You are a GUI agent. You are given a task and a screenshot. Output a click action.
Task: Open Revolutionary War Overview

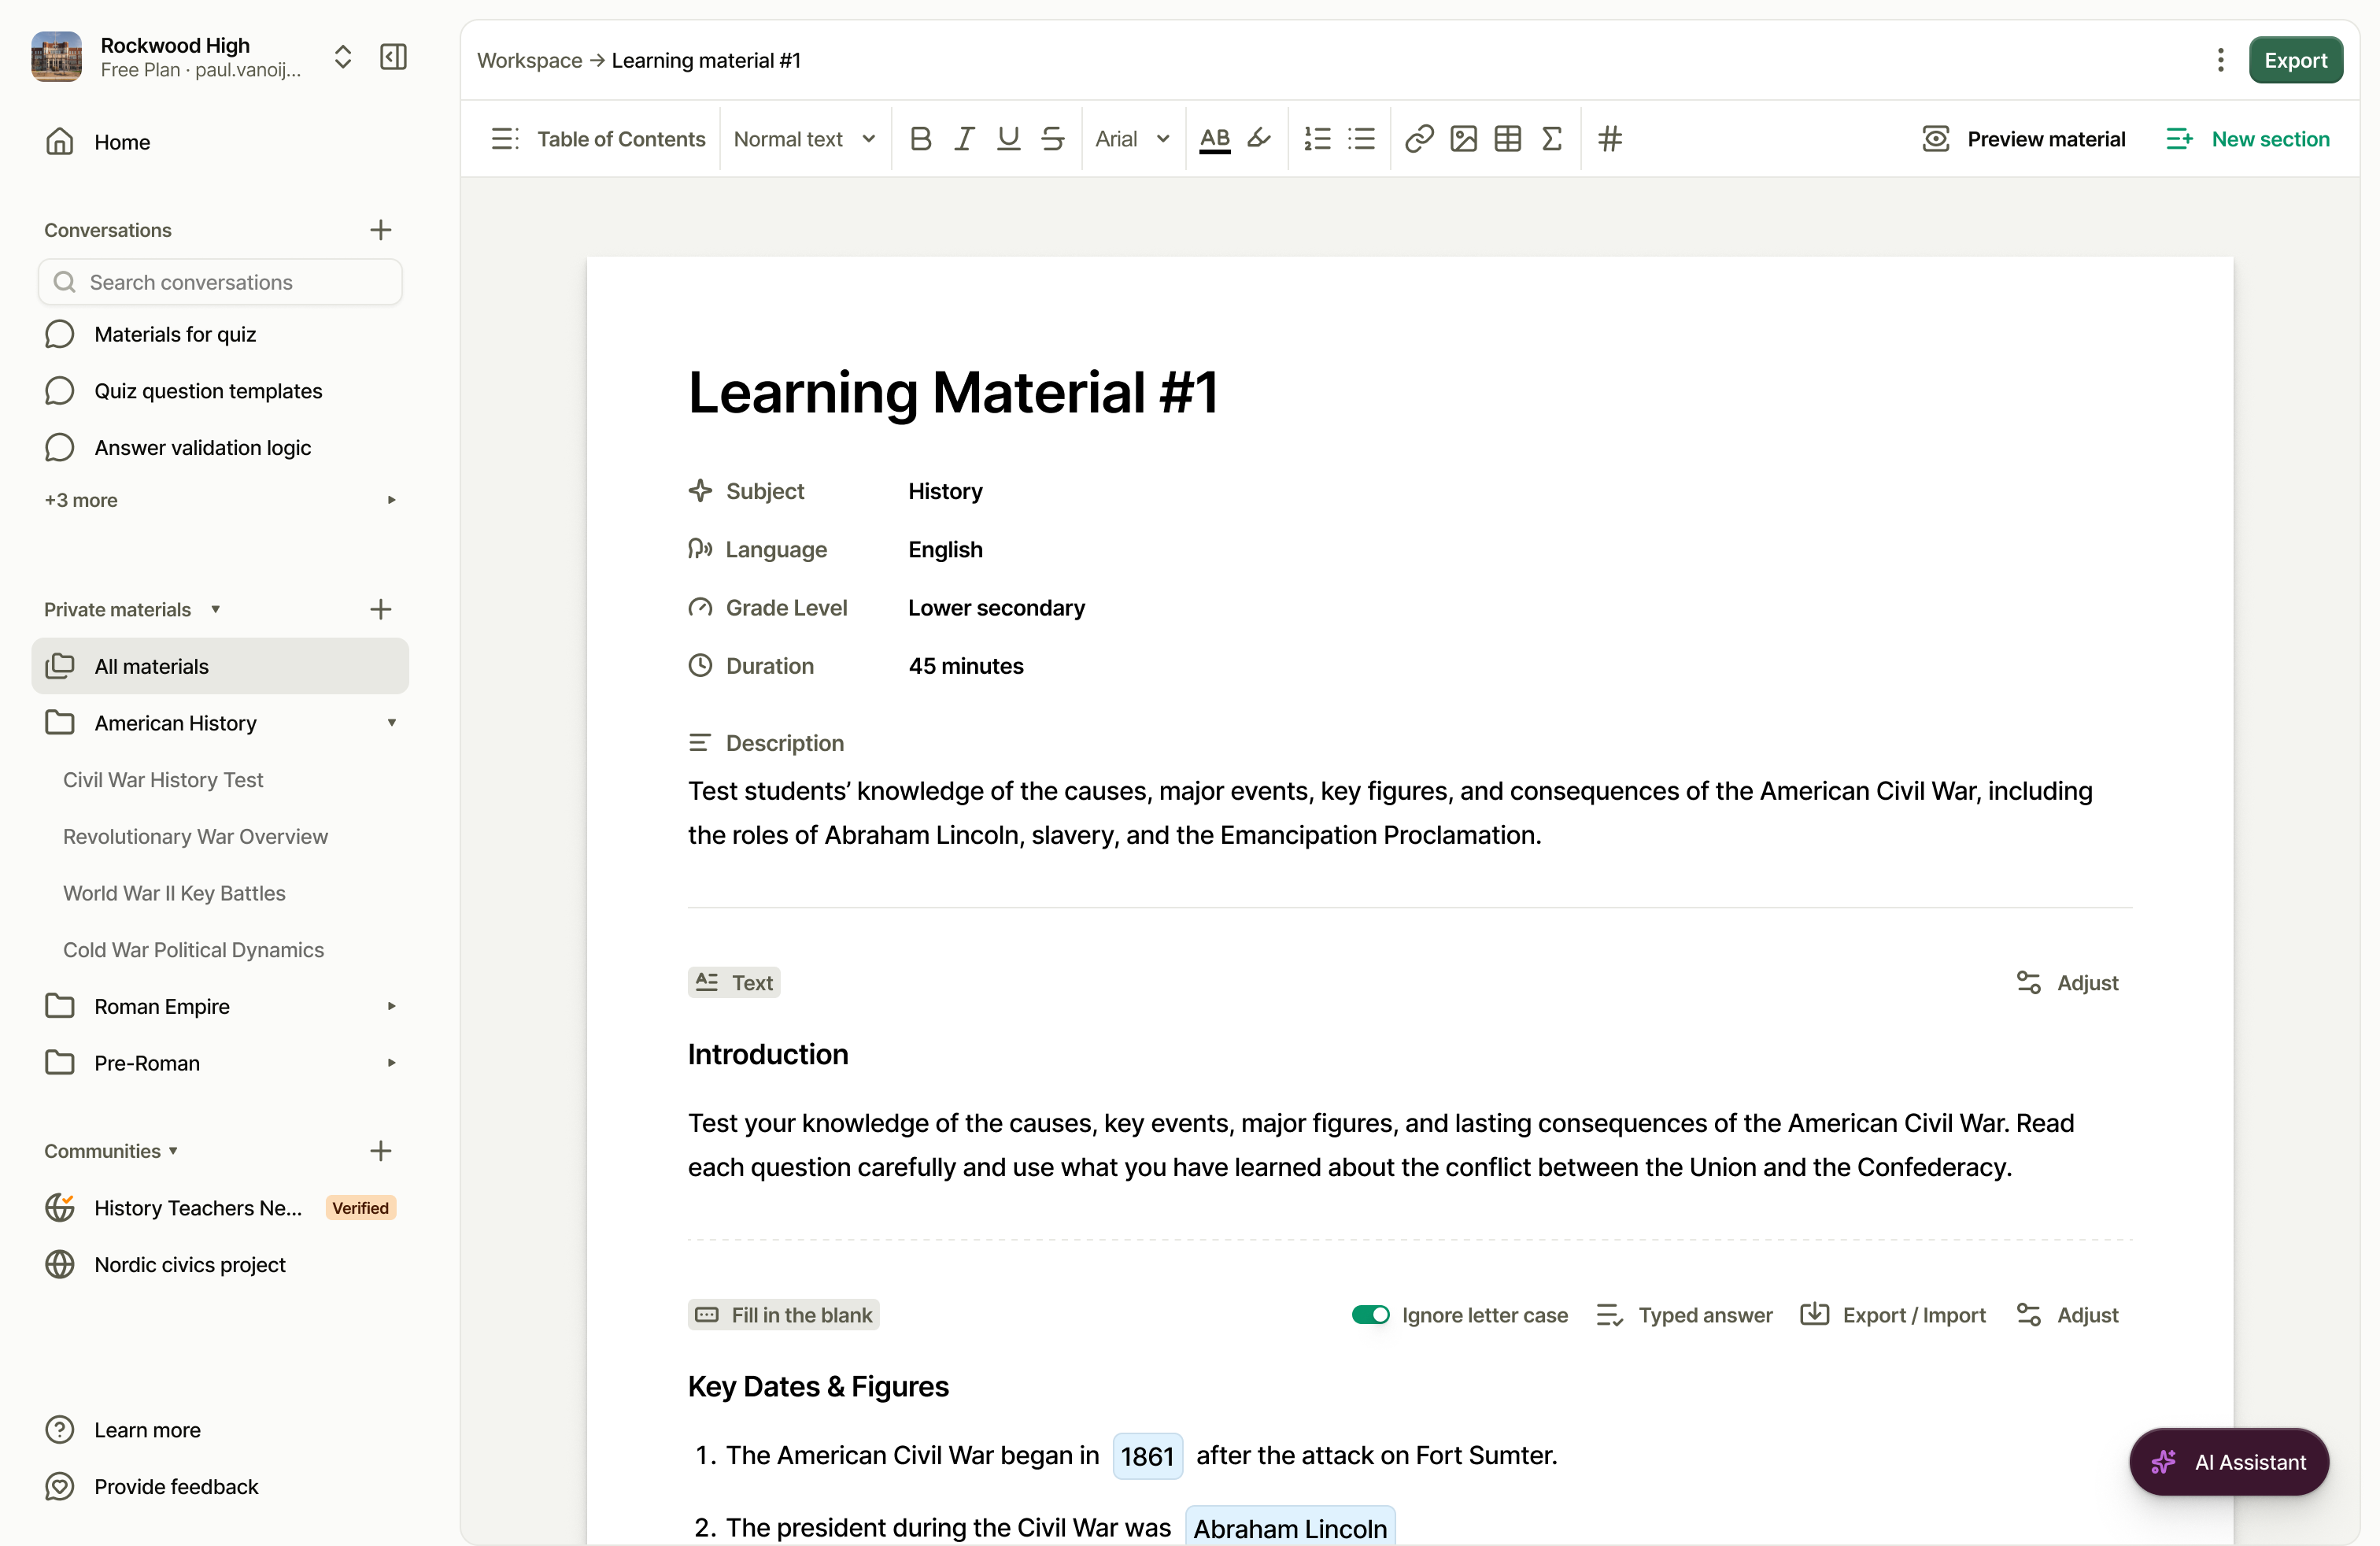(x=195, y=836)
